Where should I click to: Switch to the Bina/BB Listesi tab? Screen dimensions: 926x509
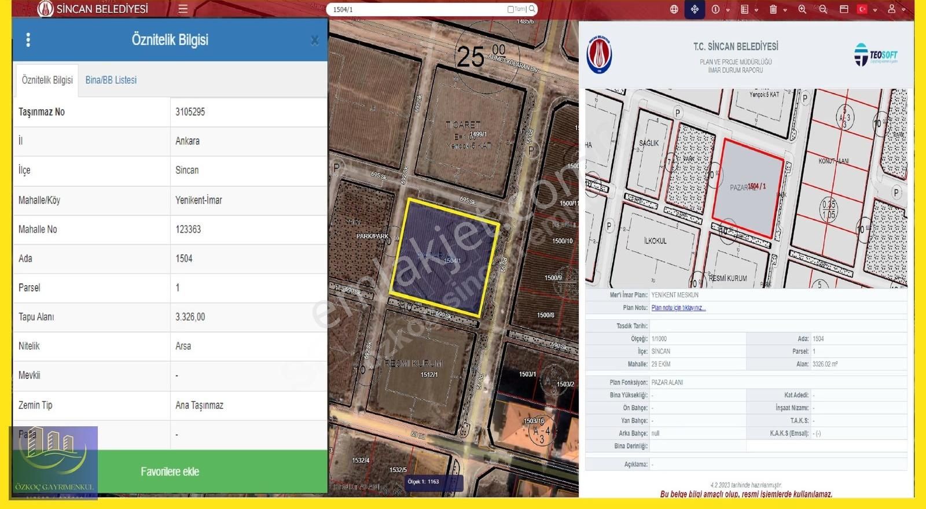[111, 80]
